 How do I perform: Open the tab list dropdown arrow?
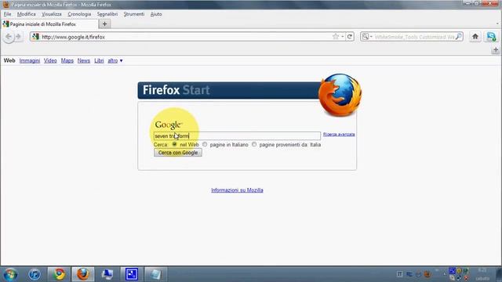pos(497,24)
